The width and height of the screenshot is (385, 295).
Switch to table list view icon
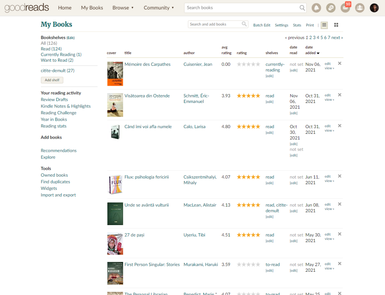324,25
